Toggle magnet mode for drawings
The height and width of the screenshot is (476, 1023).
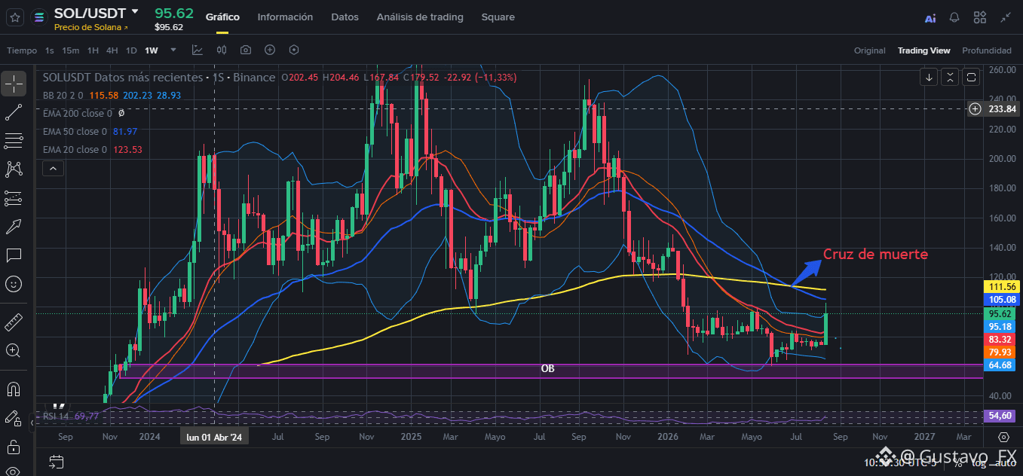point(14,389)
